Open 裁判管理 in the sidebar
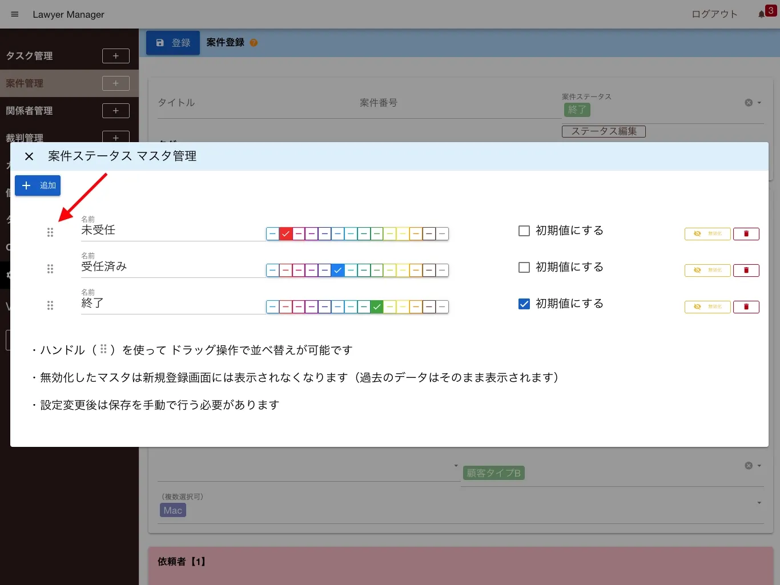The width and height of the screenshot is (780, 585). 25,138
